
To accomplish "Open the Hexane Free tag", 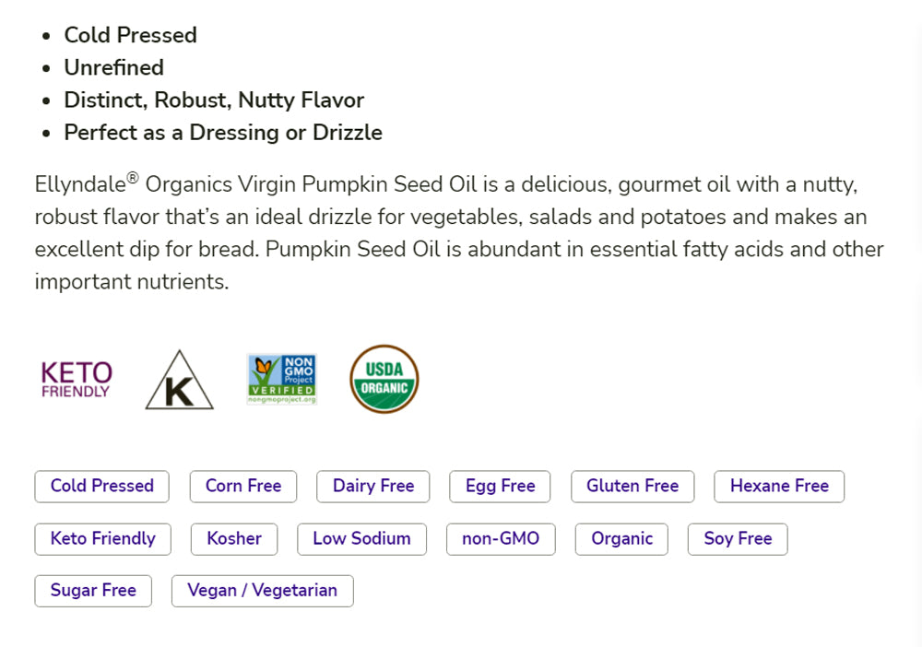I will (779, 486).
